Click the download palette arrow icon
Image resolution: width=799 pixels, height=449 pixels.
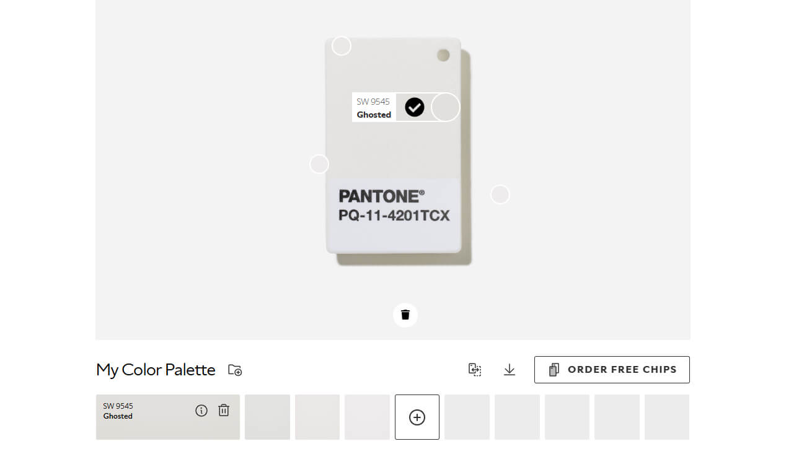coord(510,370)
